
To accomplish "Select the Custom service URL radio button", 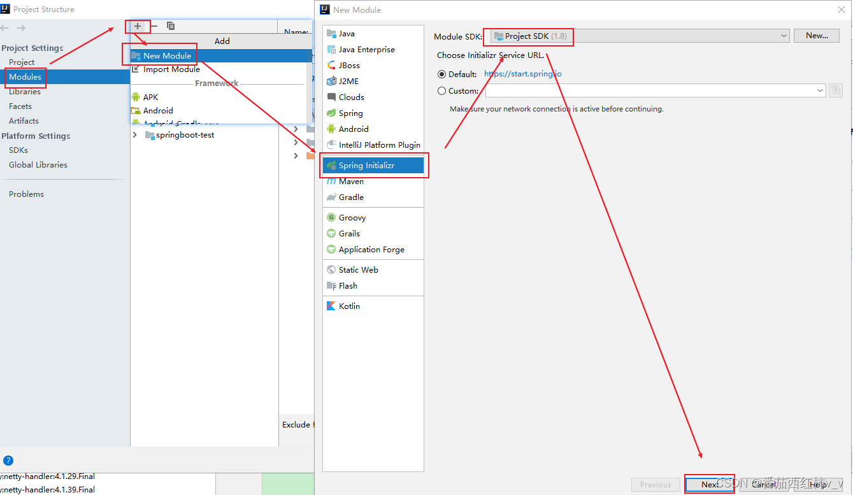I will [x=441, y=91].
